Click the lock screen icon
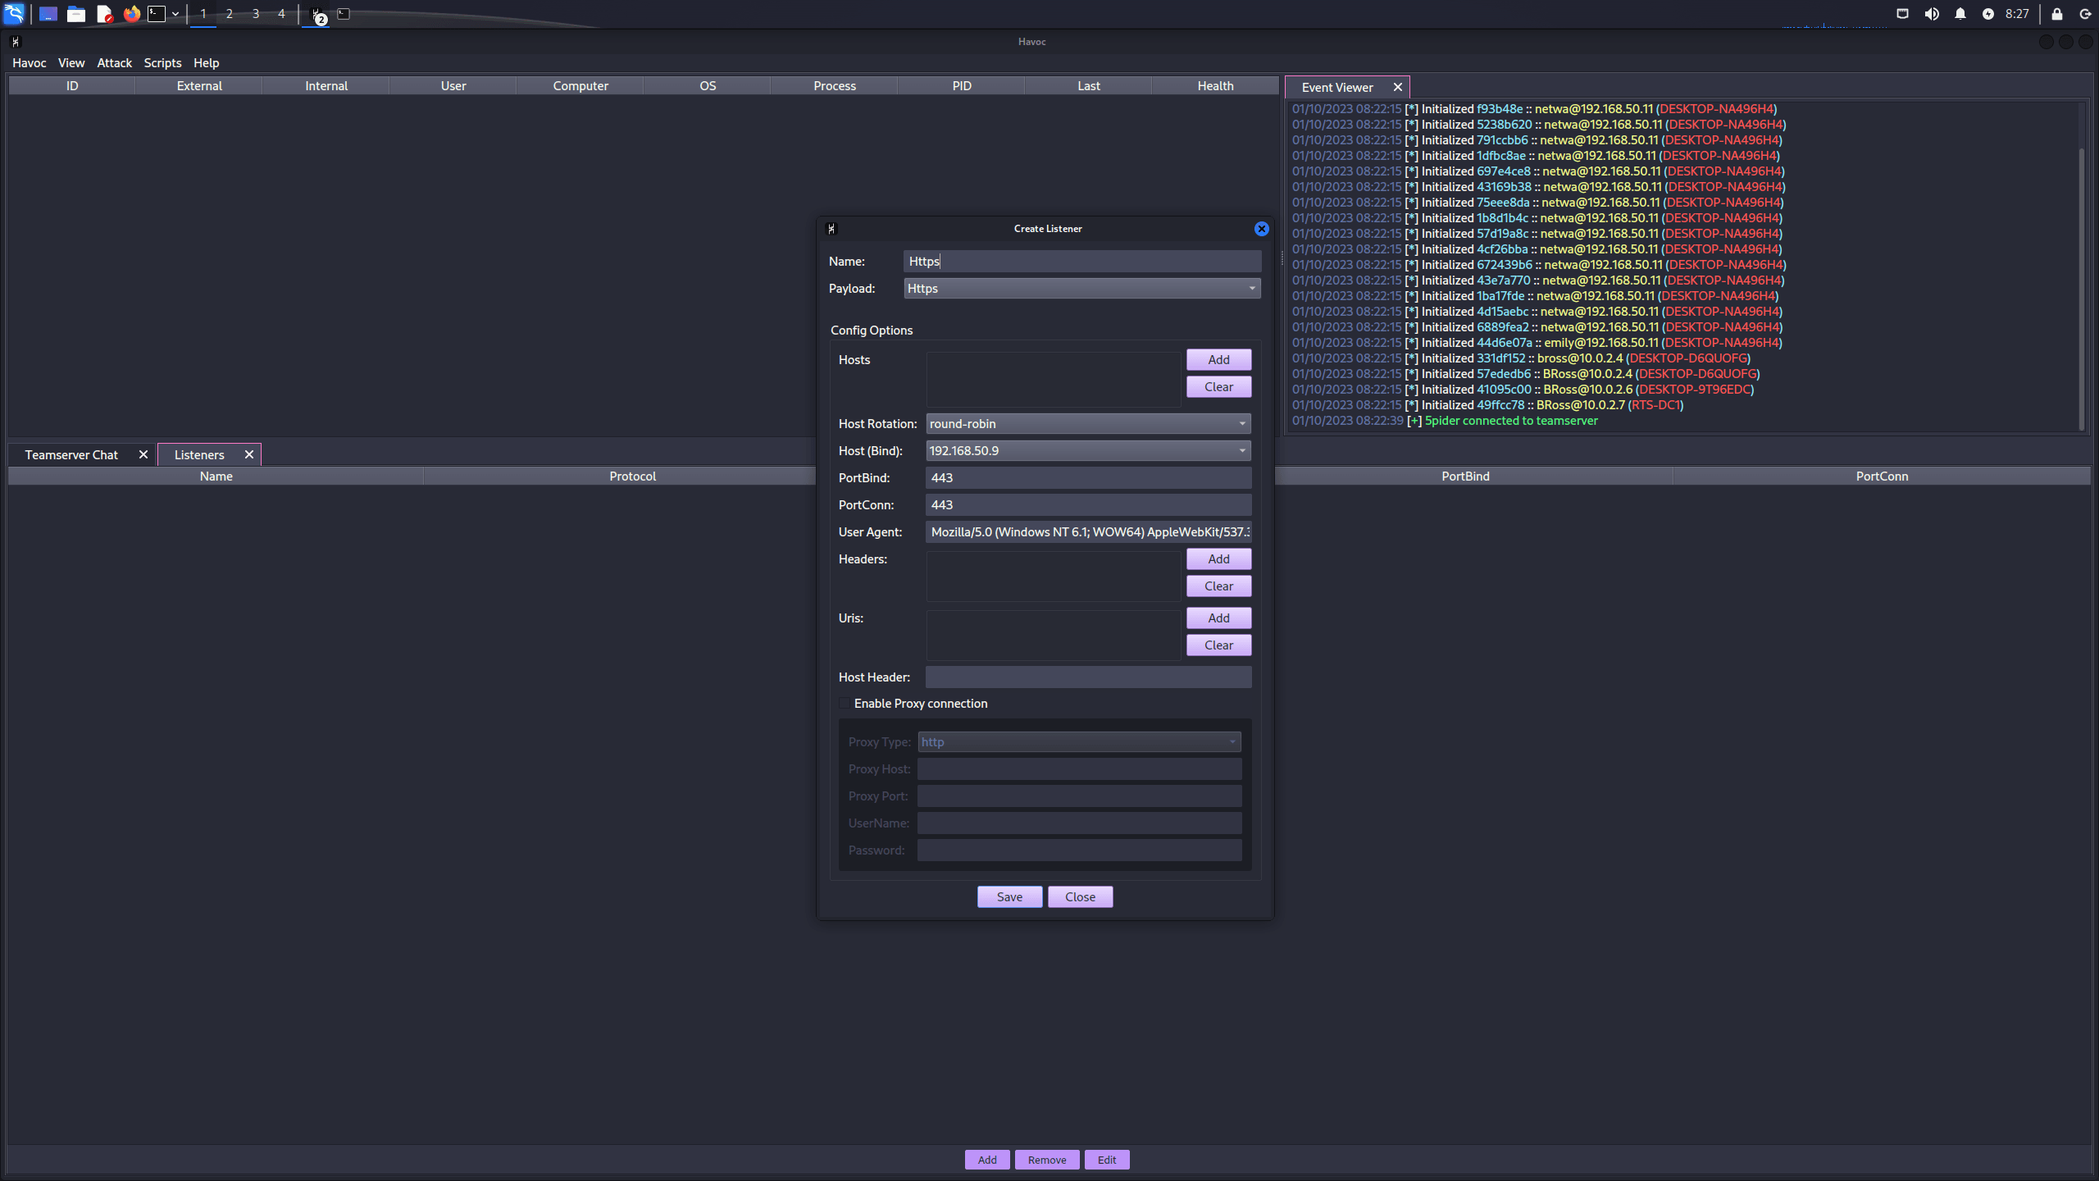The width and height of the screenshot is (2099, 1181). point(2057,14)
